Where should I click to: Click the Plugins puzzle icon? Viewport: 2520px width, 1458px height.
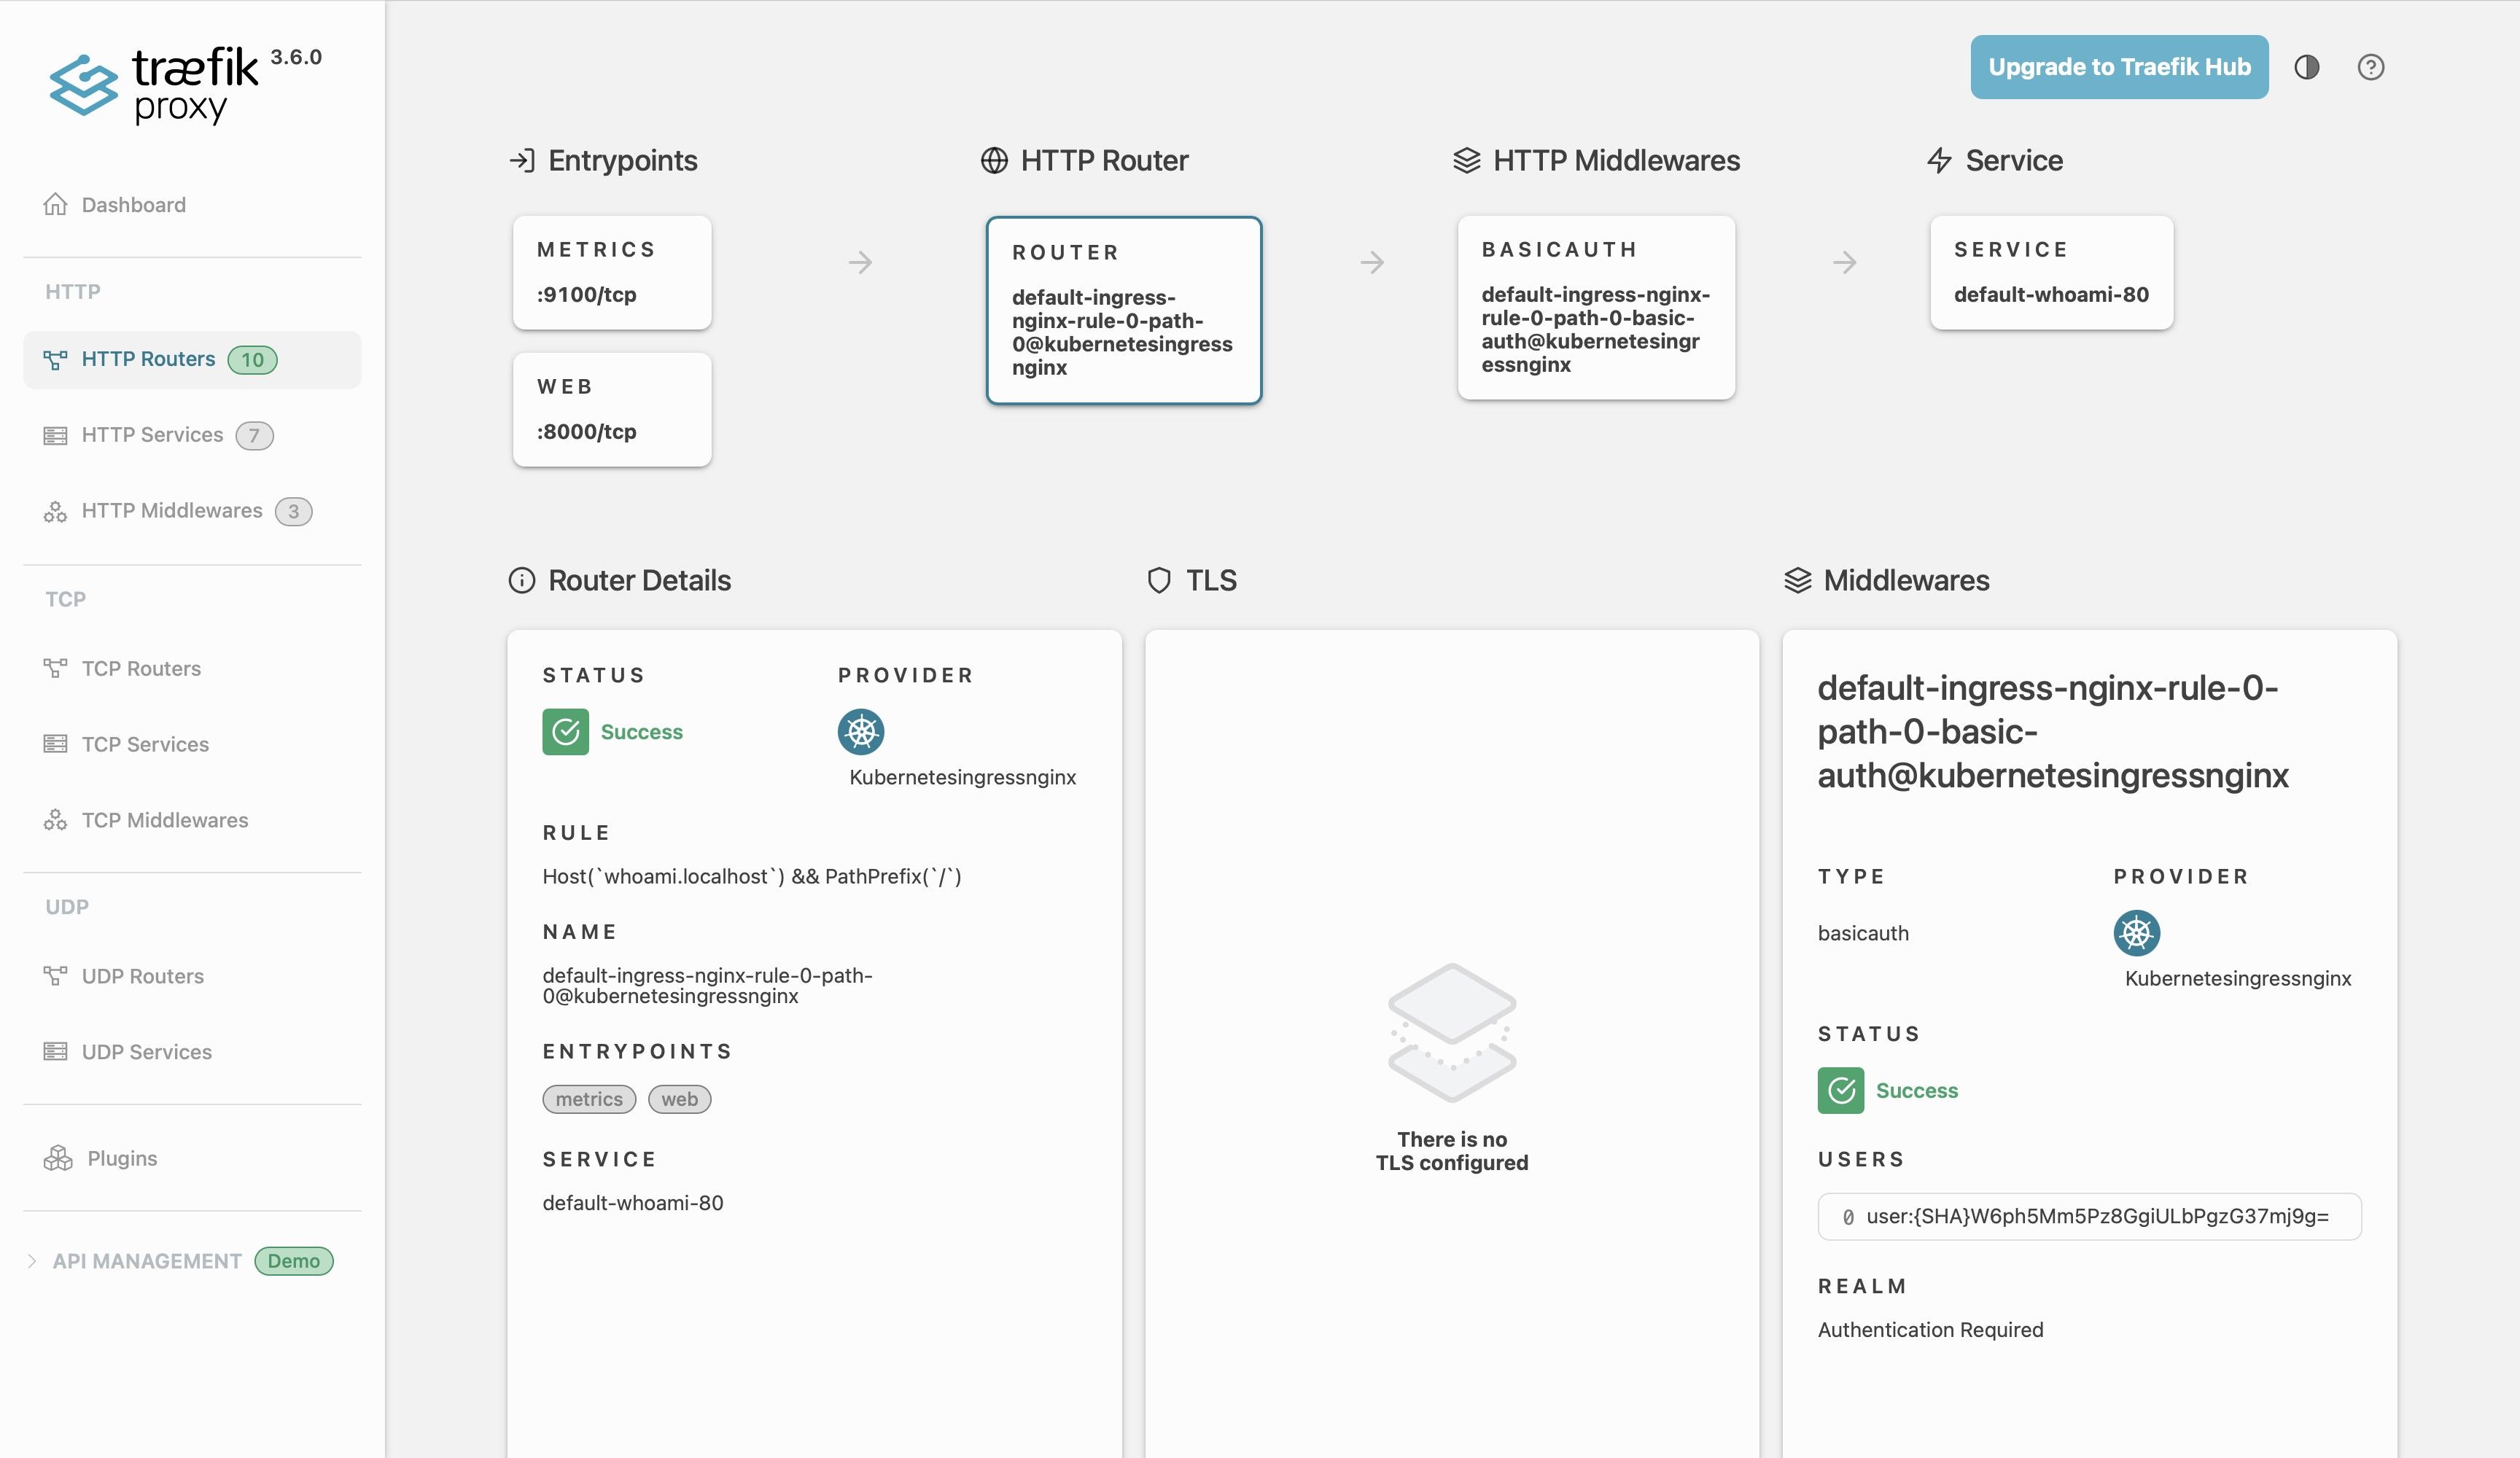pos(58,1158)
